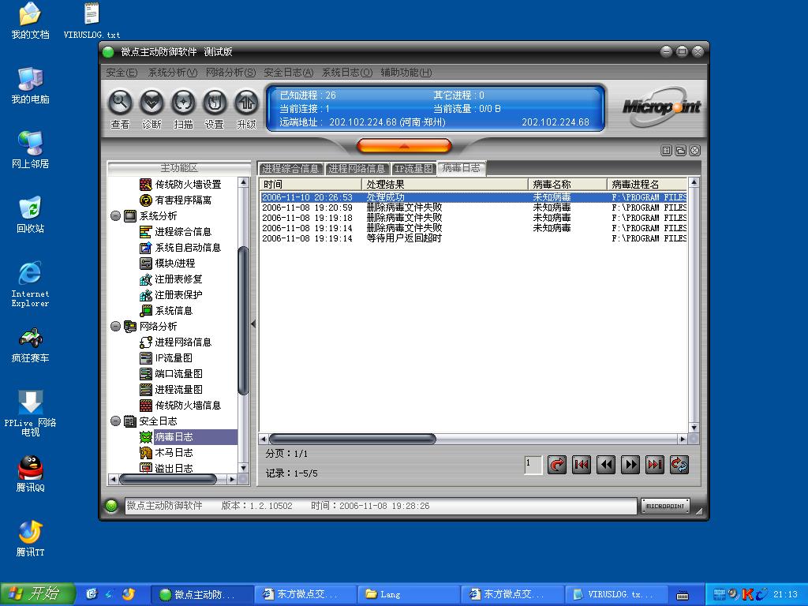Image resolution: width=808 pixels, height=606 pixels.
Task: Open the 系统分析(V) menu
Action: tap(173, 73)
